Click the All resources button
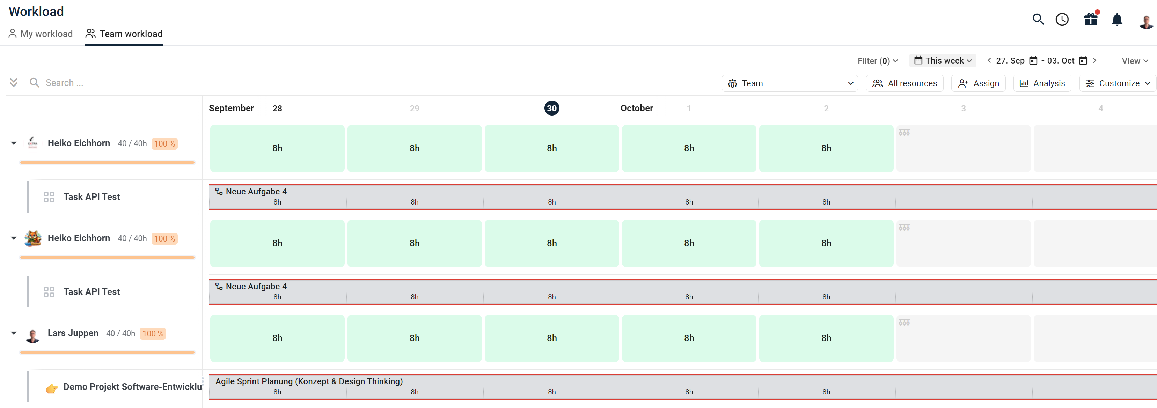1157x408 pixels. [x=905, y=83]
